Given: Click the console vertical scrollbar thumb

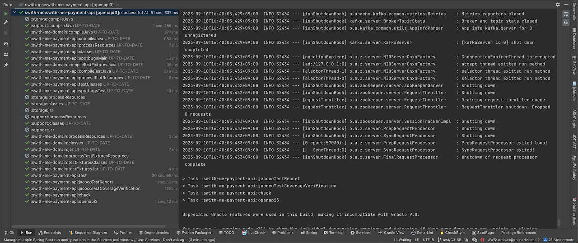Looking at the screenshot, I should (559, 222).
